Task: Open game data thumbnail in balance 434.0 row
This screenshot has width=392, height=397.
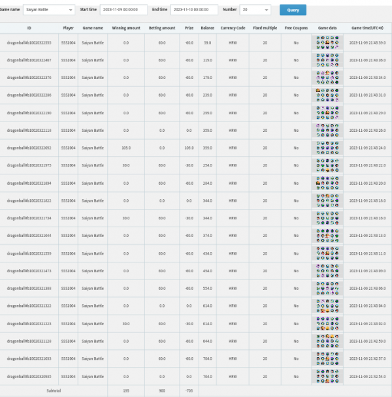Action: tap(327, 253)
